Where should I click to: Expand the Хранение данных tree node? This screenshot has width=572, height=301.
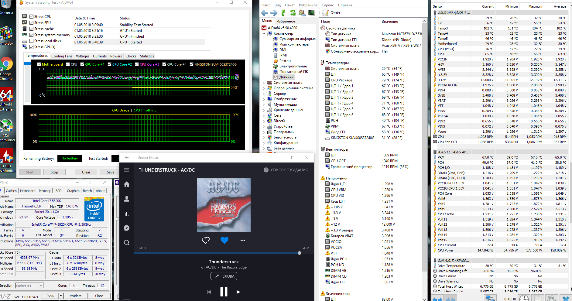click(264, 110)
